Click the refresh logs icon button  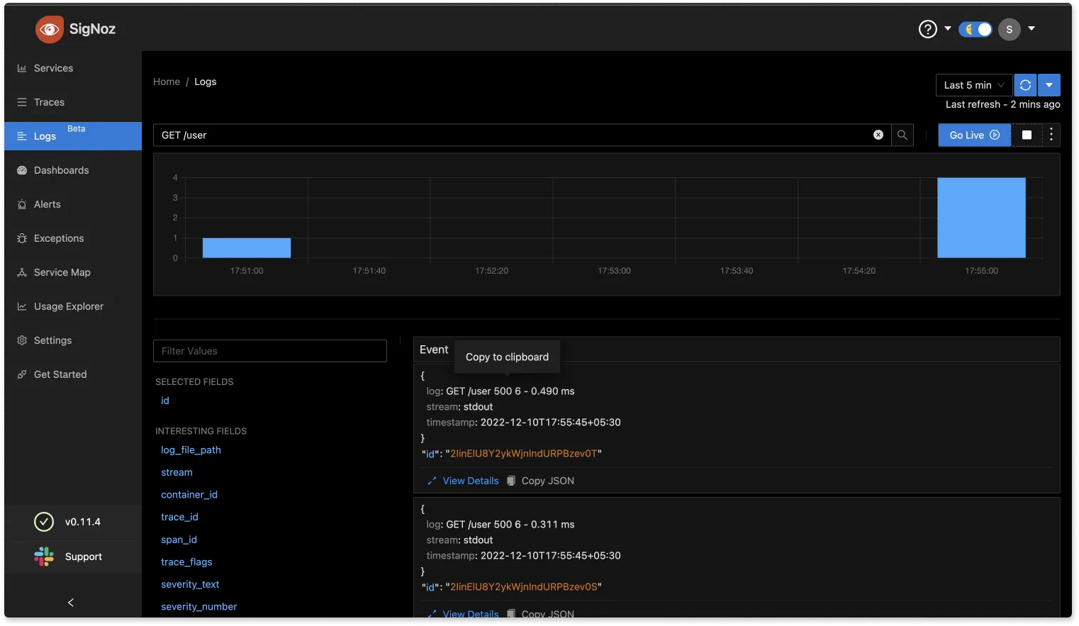pos(1025,85)
